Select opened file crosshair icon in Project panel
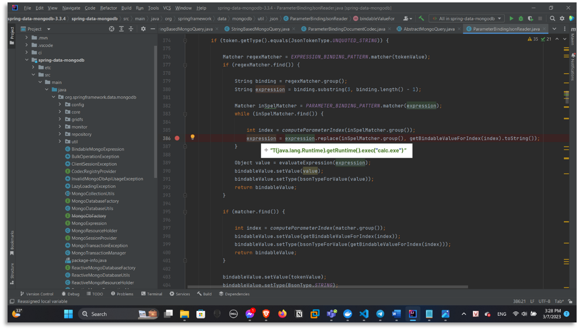Image resolution: width=579 pixels, height=330 pixels. (x=111, y=29)
